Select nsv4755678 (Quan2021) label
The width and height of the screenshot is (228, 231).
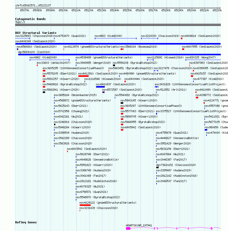[x=172, y=133]
